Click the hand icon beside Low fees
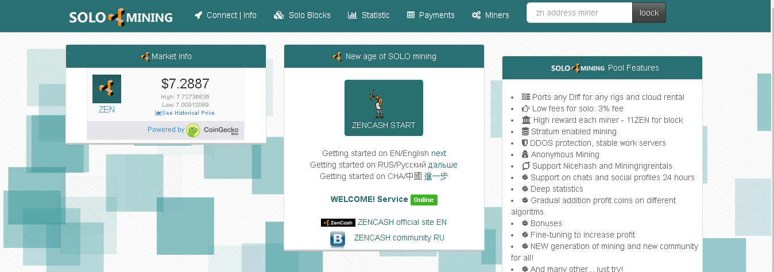Screen dimensions: 774x272 point(525,108)
